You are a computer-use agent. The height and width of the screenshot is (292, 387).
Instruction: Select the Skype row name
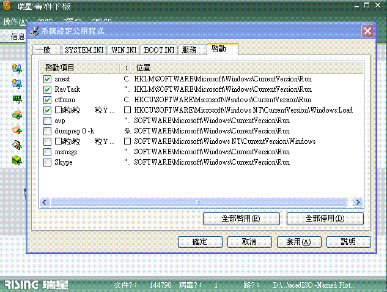click(x=64, y=162)
